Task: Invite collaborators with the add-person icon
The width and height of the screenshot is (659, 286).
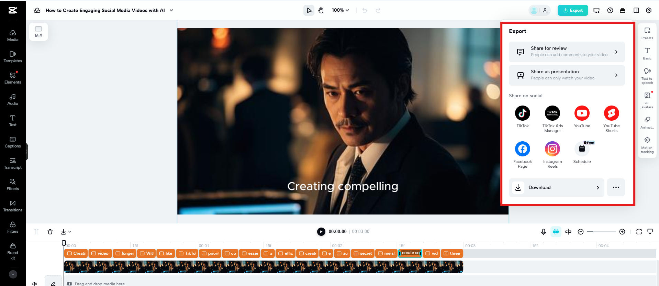Action: [545, 10]
